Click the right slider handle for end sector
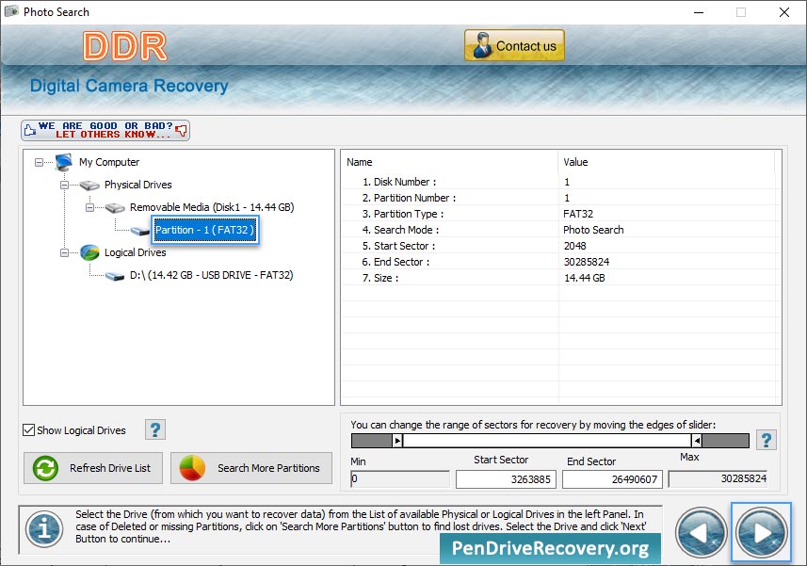Screen dimensions: 807x566 [x=696, y=441]
